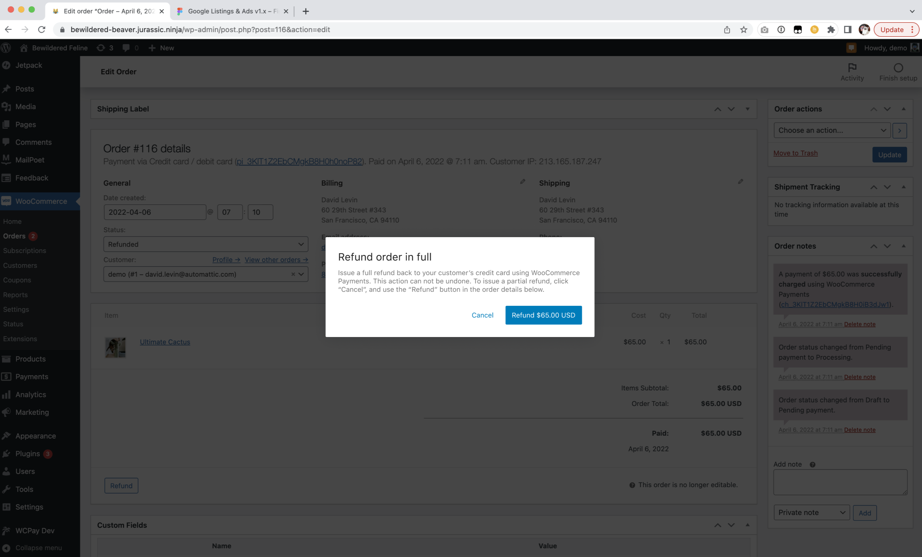Switch to the Google Listings & Ads tab
Viewport: 922px width, 557px height.
tap(230, 11)
